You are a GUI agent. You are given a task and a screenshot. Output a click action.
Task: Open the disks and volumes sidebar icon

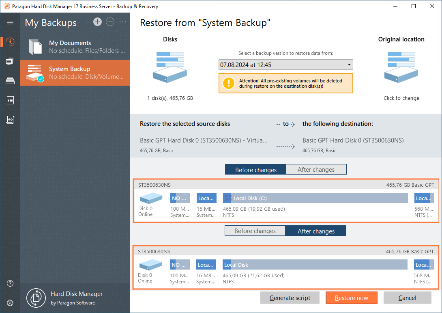click(10, 81)
